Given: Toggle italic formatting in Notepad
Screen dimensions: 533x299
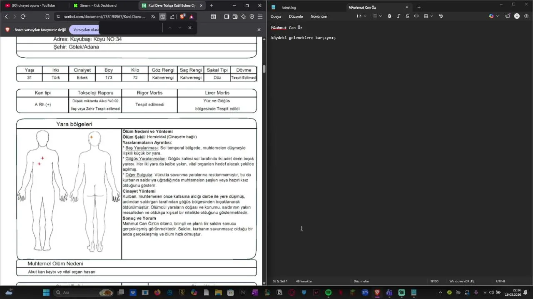Looking at the screenshot, I should 398,16.
